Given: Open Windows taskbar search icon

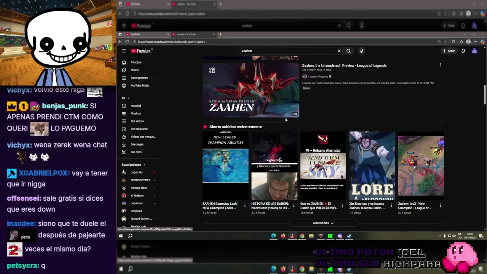Looking at the screenshot, I should coord(130,236).
